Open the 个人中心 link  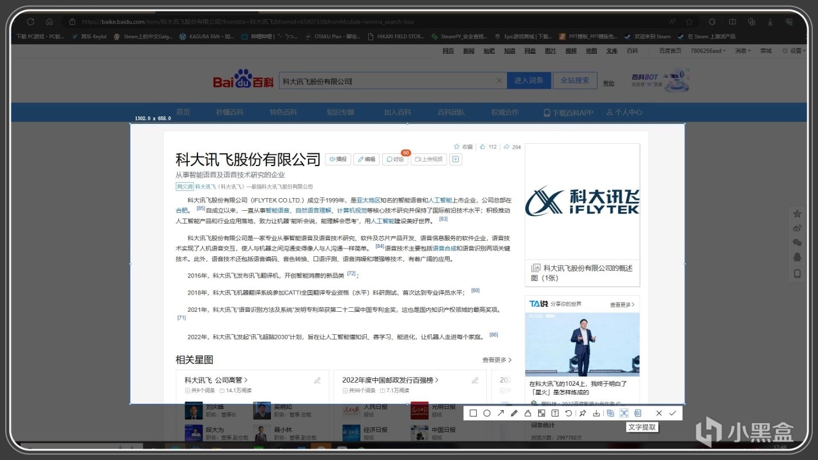(624, 112)
